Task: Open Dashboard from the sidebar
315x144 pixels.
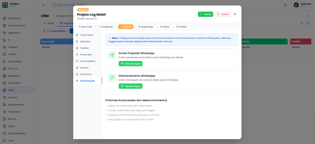Action: click(x=18, y=18)
